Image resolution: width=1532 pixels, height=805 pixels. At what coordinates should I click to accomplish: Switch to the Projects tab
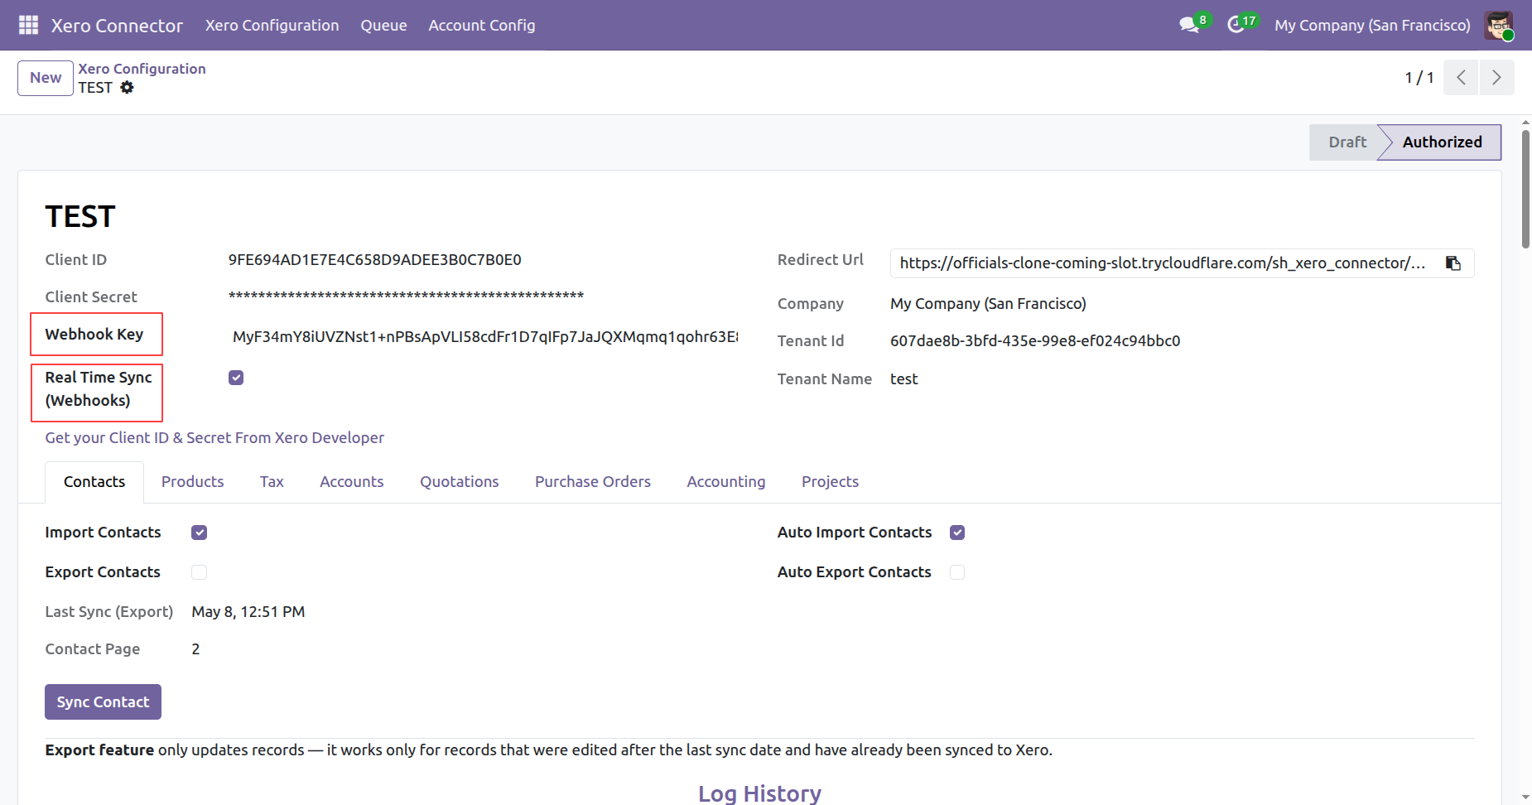pos(830,482)
